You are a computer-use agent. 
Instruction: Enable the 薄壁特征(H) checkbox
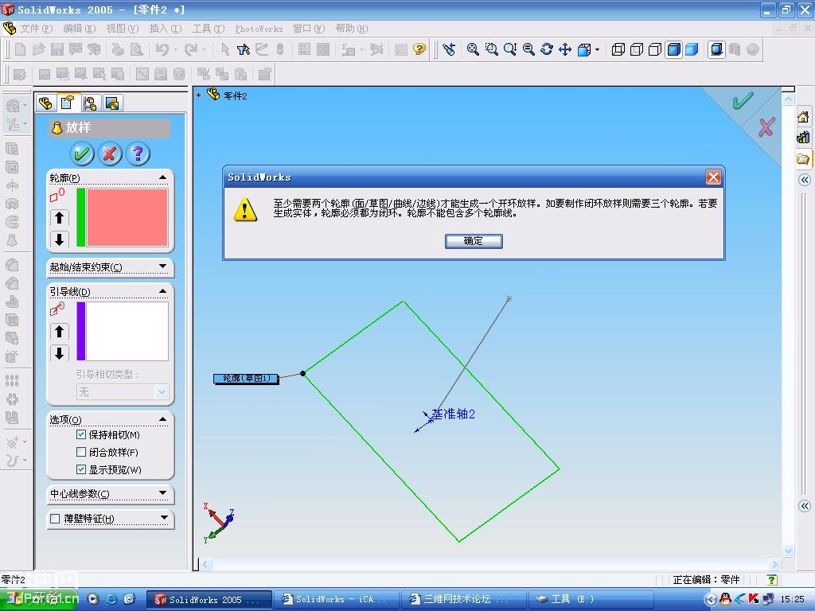(55, 519)
